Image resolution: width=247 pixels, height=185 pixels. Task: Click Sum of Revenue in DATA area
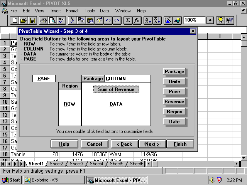point(116,89)
